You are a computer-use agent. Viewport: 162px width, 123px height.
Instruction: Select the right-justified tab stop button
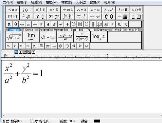point(25,52)
